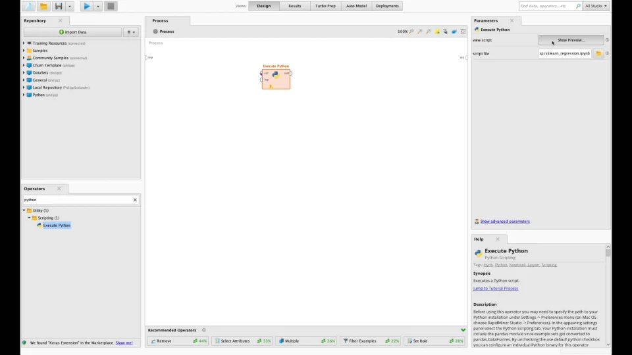Click the Show Preview button
The height and width of the screenshot is (355, 632).
tap(571, 40)
